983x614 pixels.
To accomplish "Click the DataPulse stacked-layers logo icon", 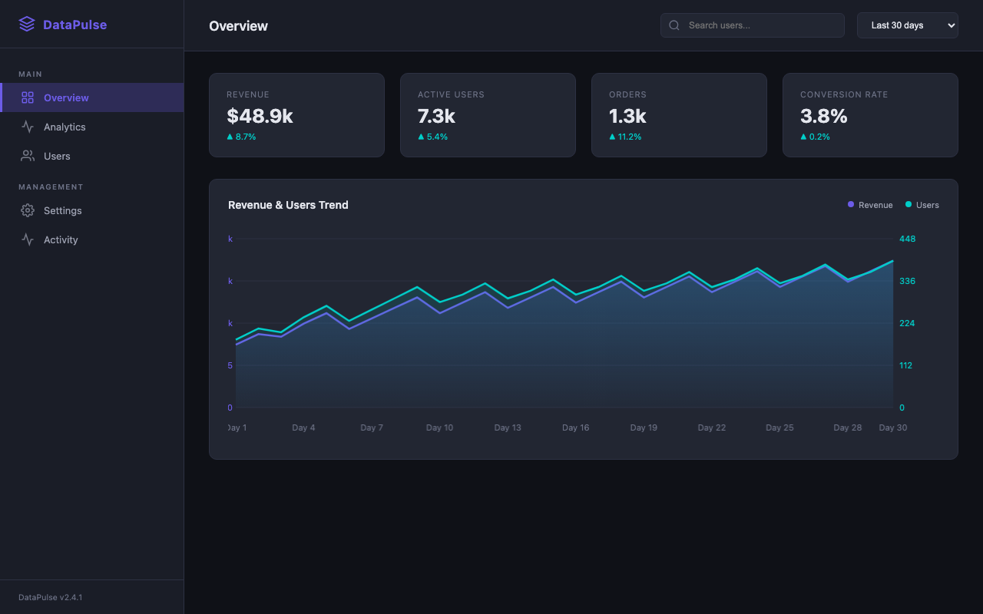I will 27,25.
